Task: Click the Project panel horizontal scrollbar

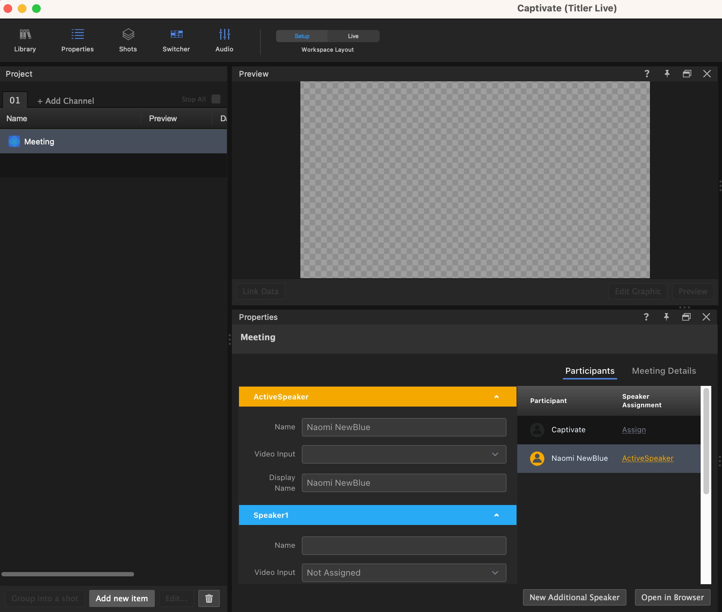Action: [x=68, y=574]
